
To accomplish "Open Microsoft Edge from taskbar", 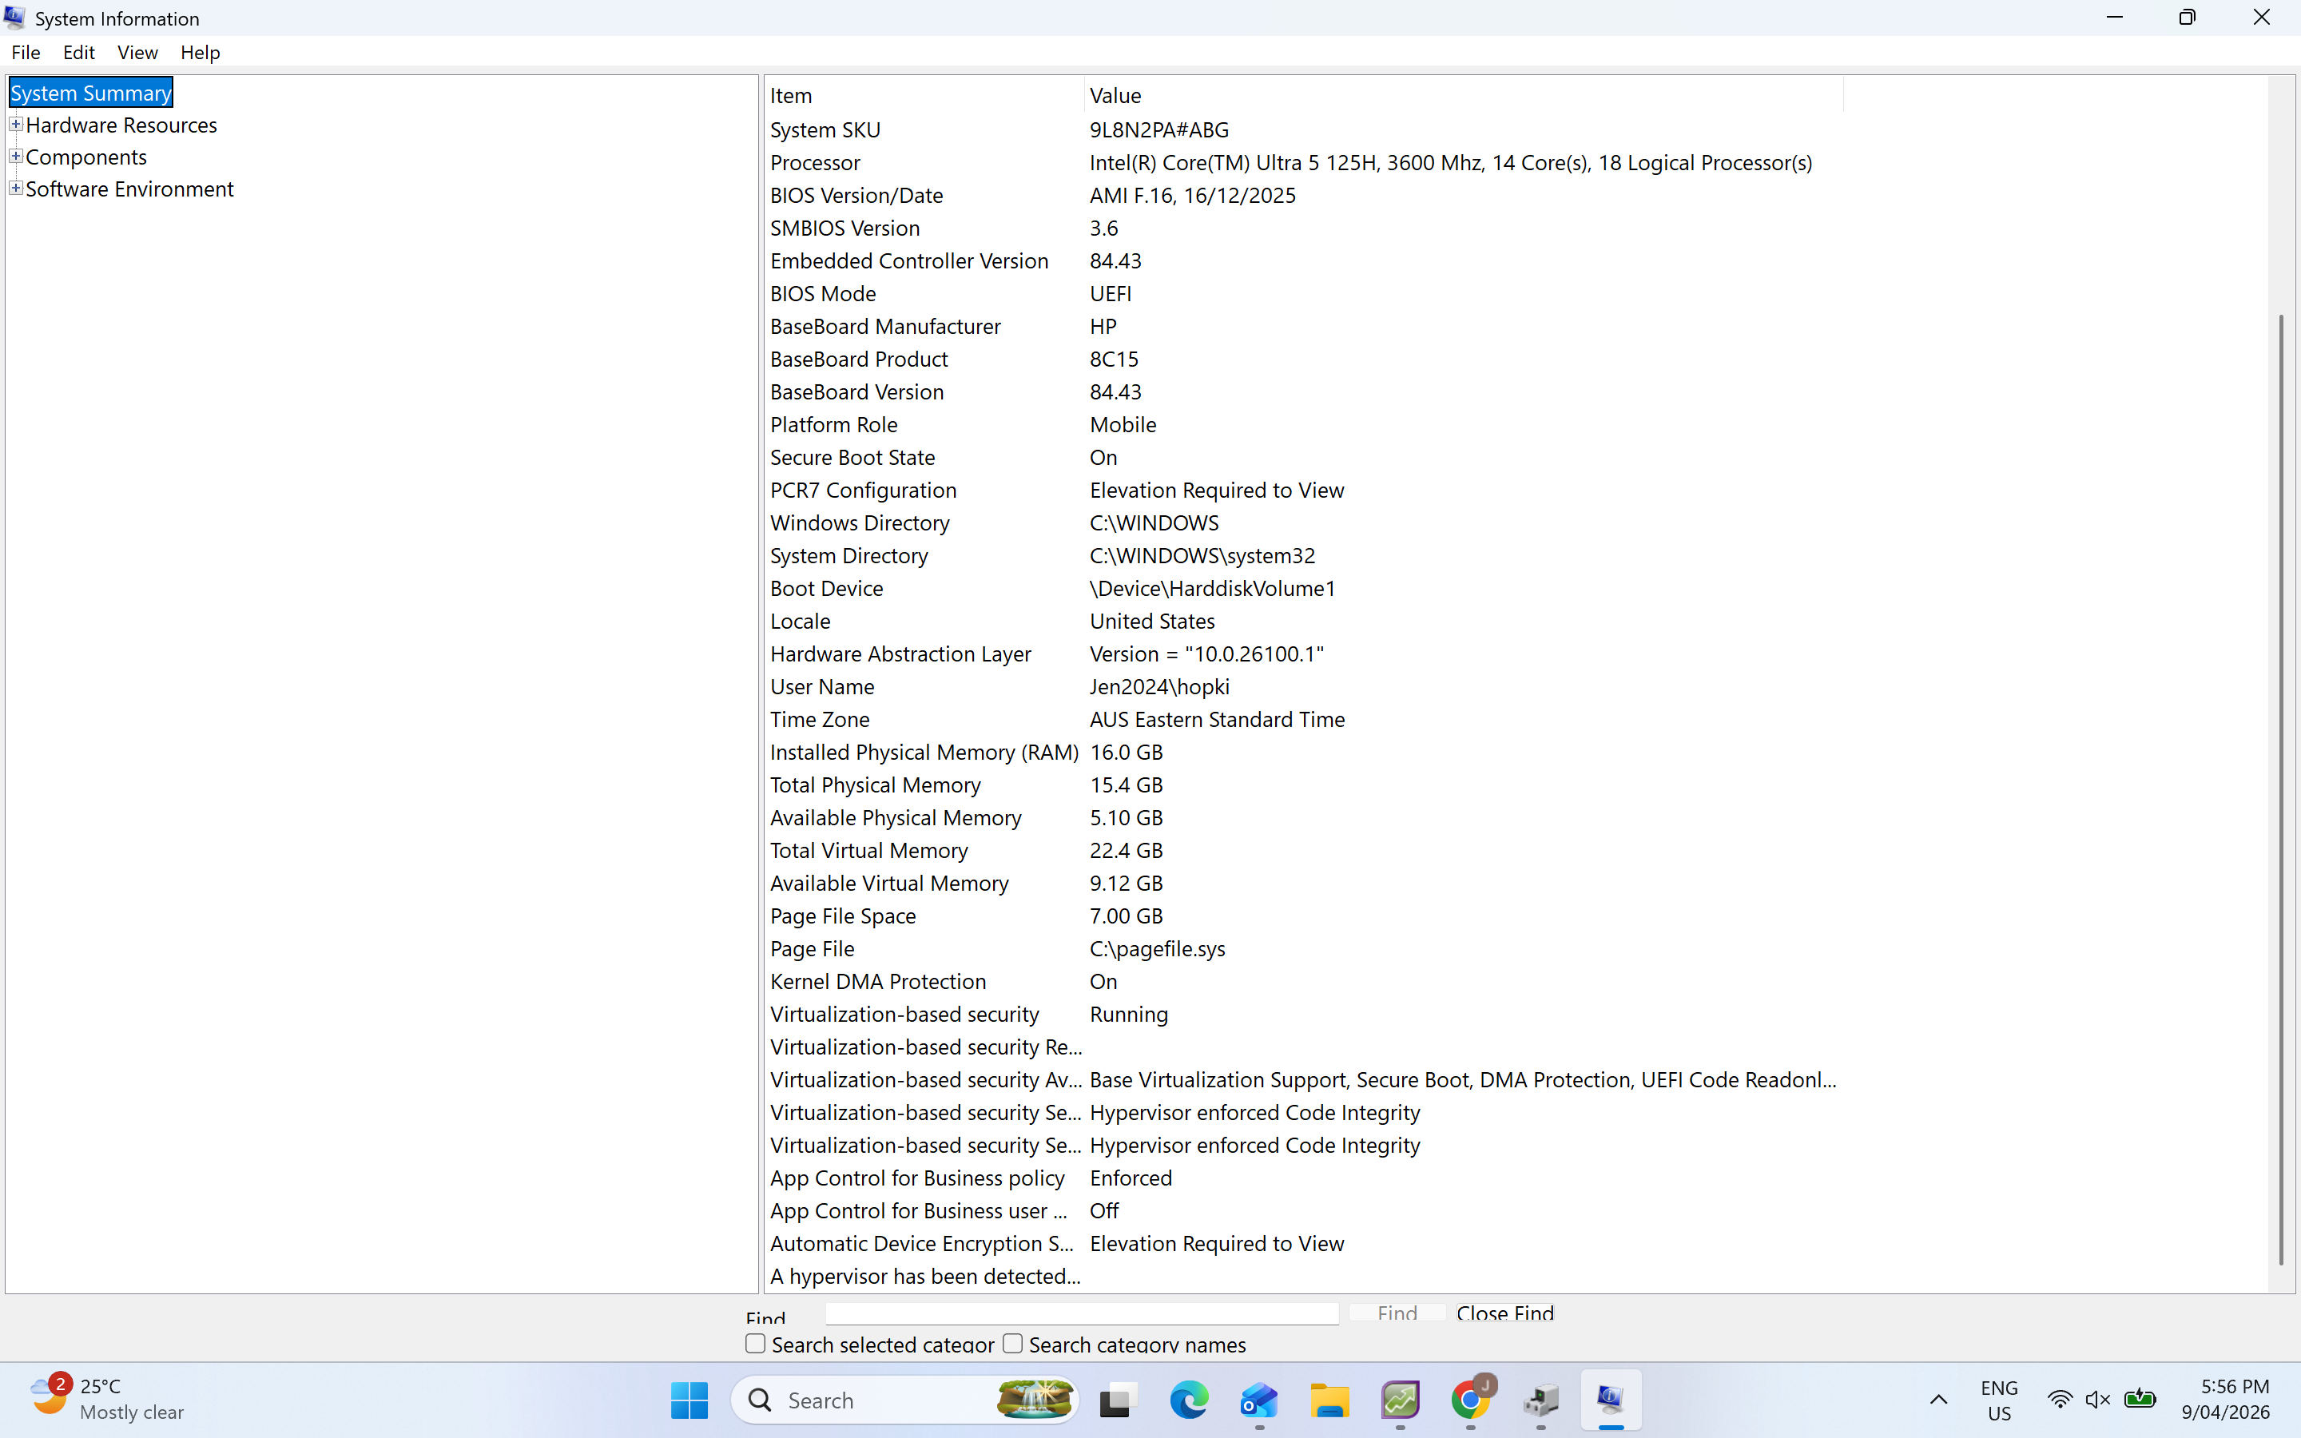I will pos(1189,1400).
